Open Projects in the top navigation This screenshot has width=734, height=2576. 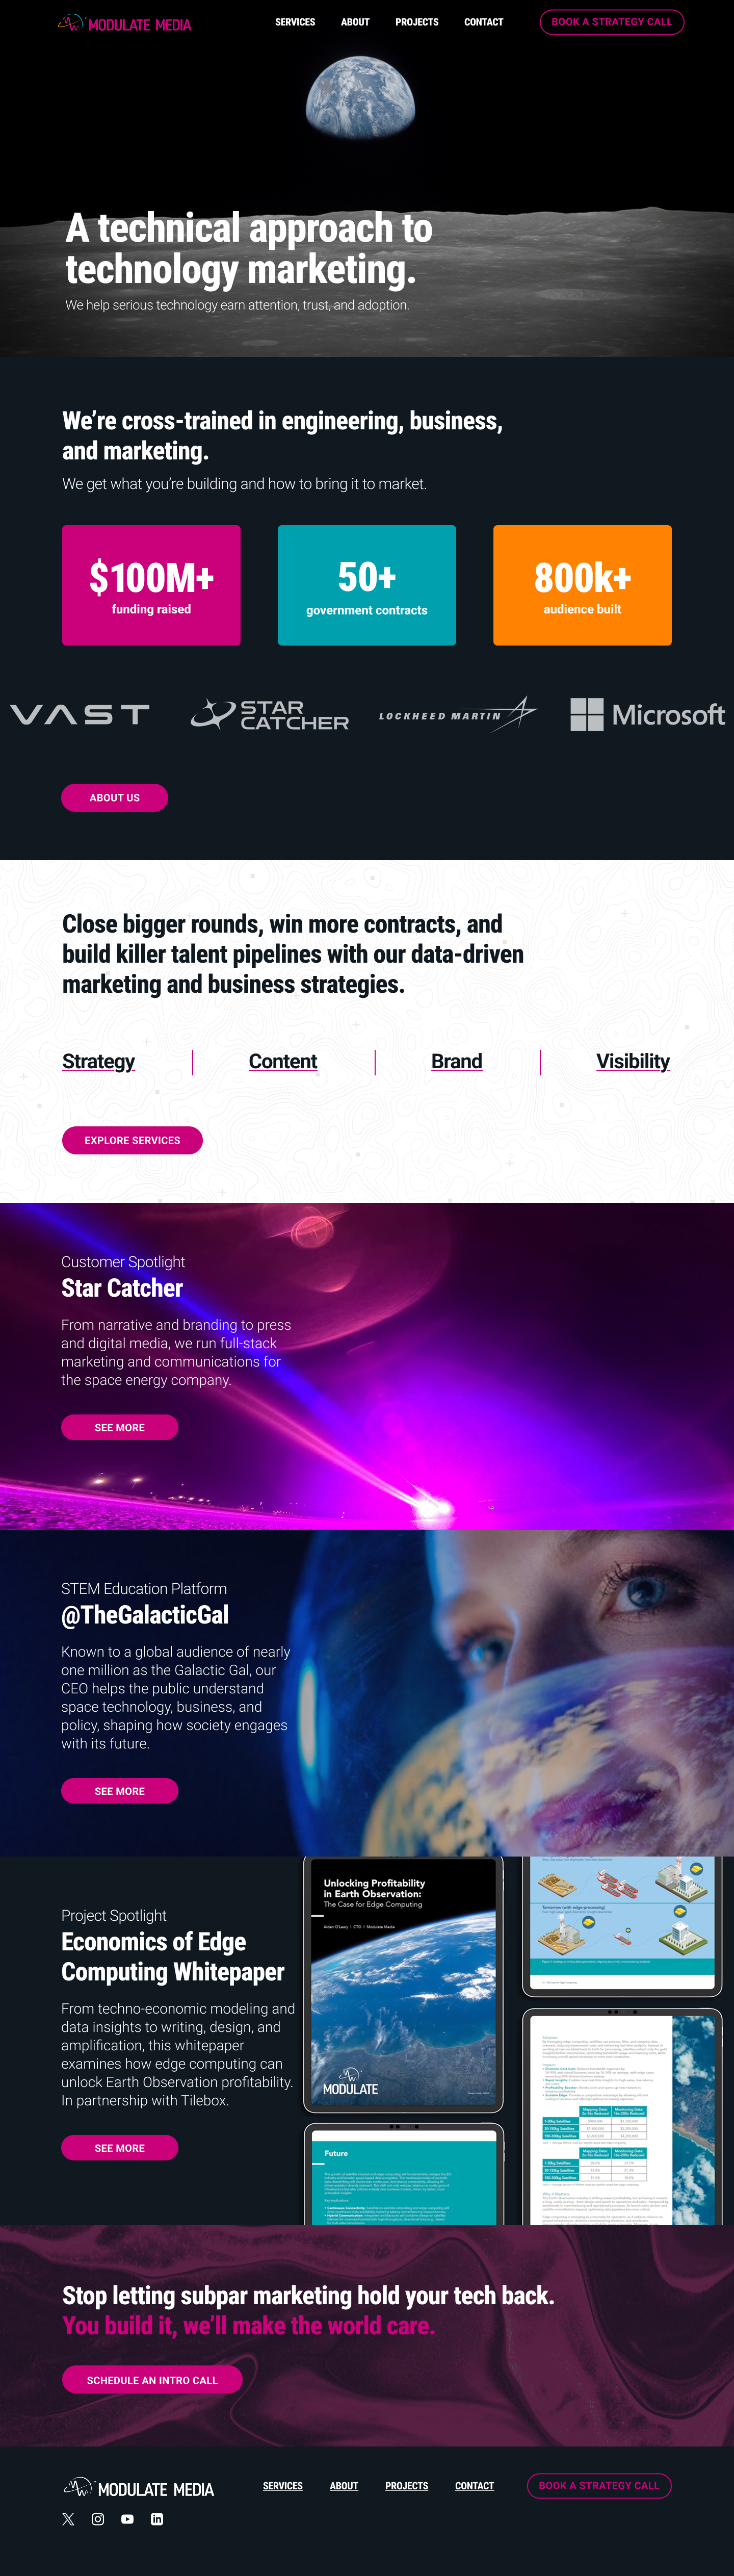click(x=417, y=22)
